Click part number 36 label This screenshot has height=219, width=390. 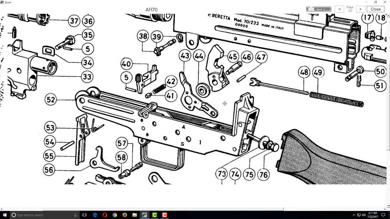click(x=88, y=21)
